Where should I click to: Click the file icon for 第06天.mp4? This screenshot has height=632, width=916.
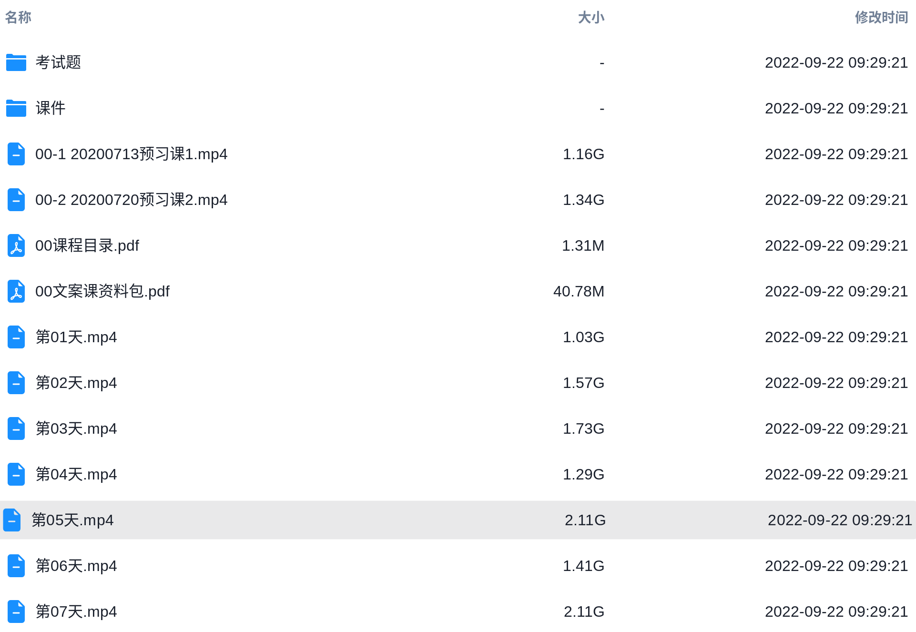pos(16,566)
